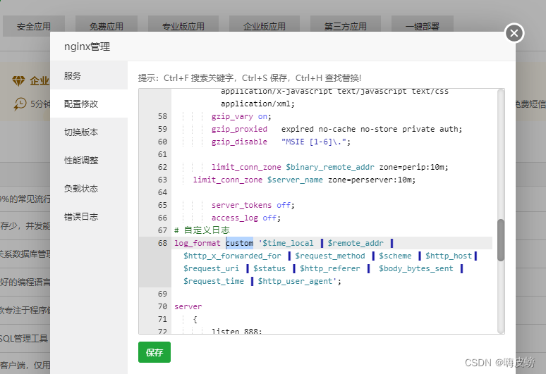Screen dimensions: 546x374
Task: Click the server keyword on line 70
Action: (x=188, y=306)
